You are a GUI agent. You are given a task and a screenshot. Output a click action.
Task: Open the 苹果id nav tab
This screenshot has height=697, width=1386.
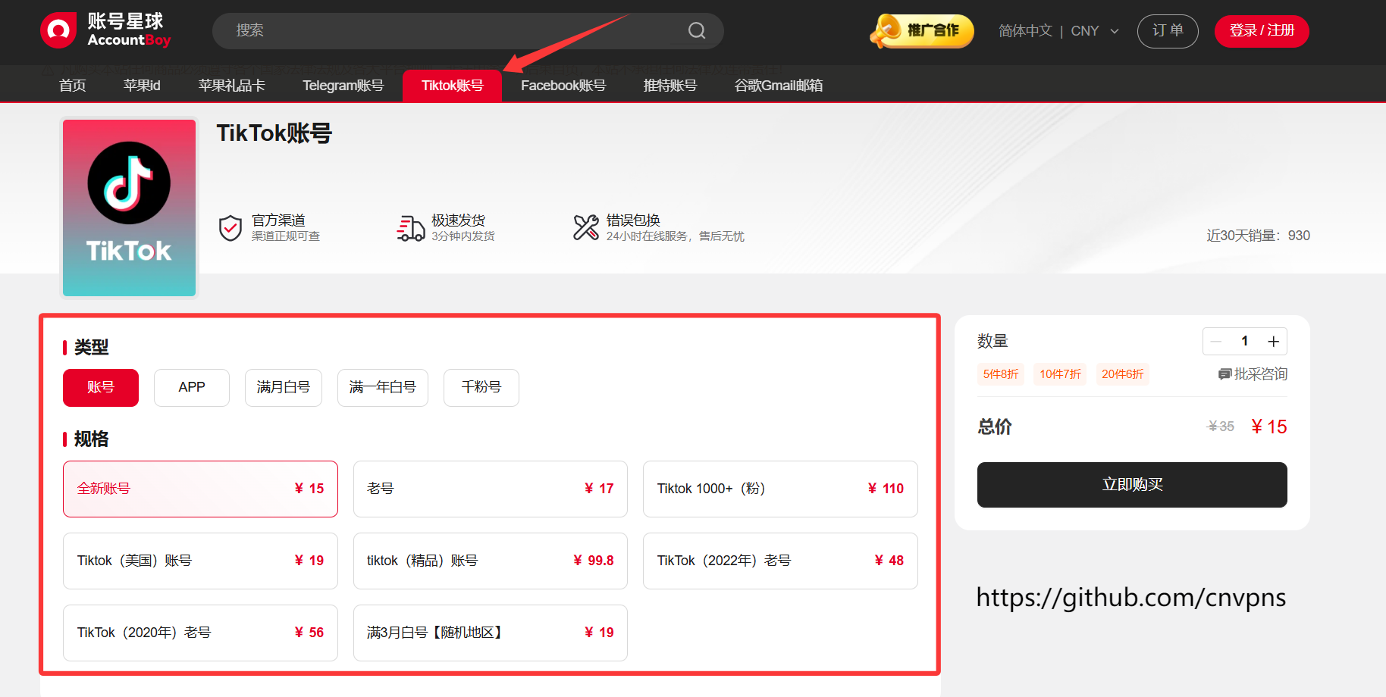142,86
